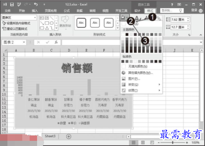Click the Change Shape (更改形状) icon
205x146 pixels.
click(x=65, y=20)
